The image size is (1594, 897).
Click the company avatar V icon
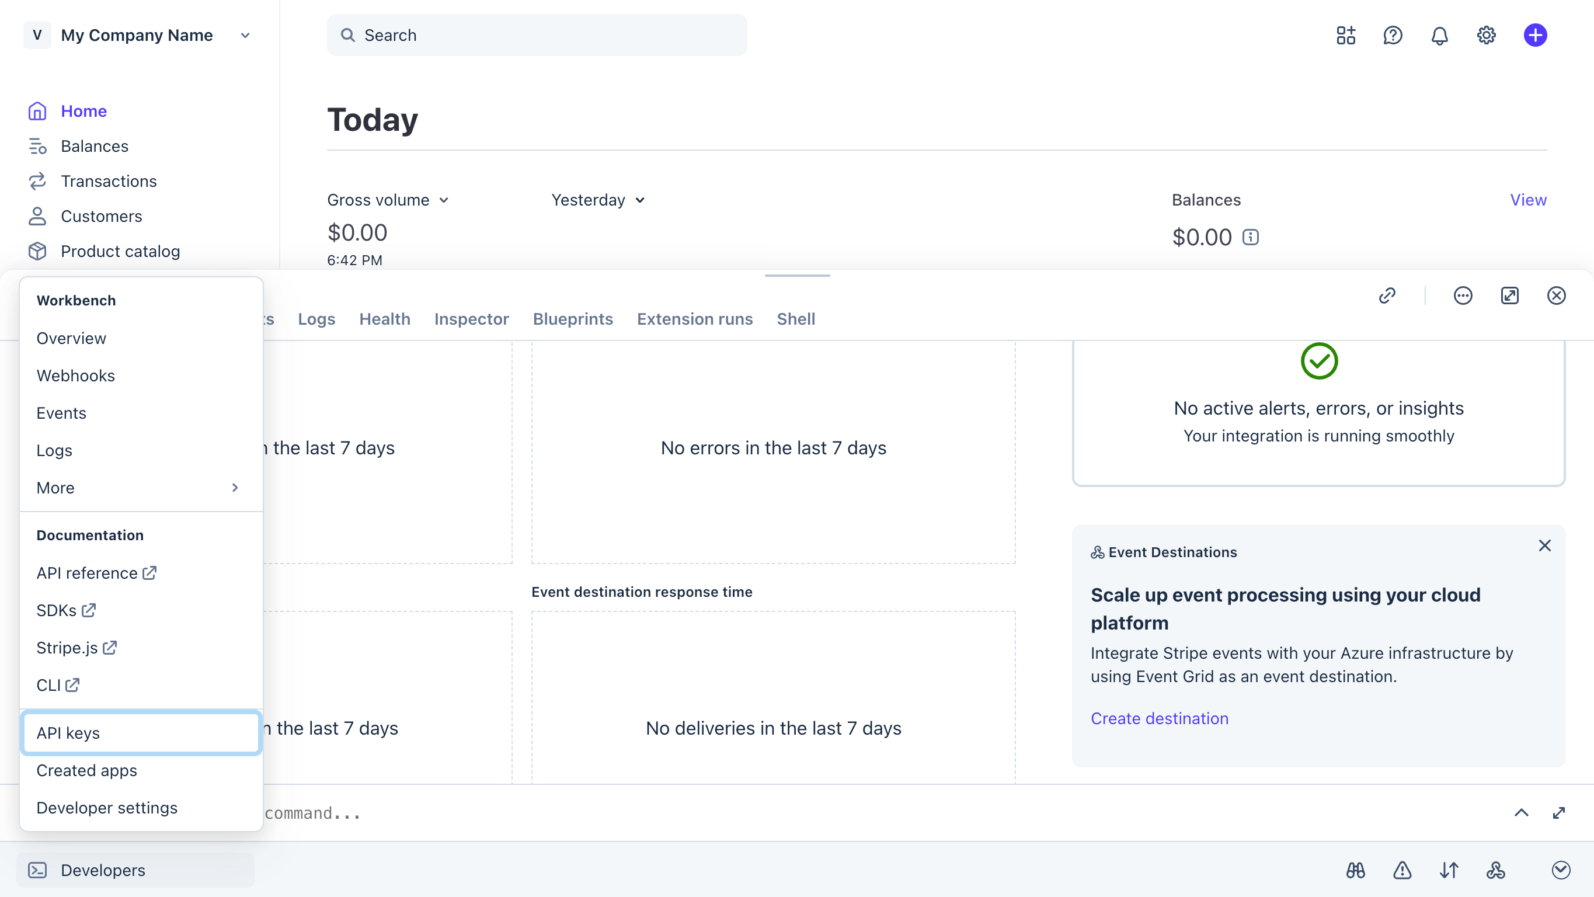coord(37,35)
